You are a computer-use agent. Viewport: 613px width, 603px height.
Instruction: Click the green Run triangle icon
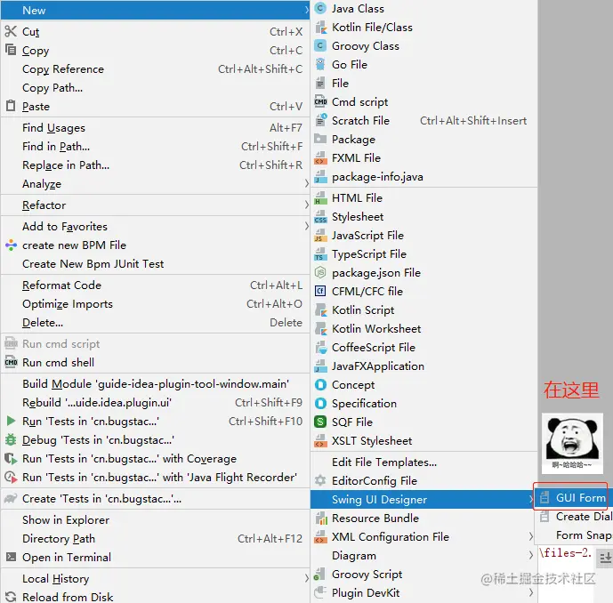click(11, 421)
